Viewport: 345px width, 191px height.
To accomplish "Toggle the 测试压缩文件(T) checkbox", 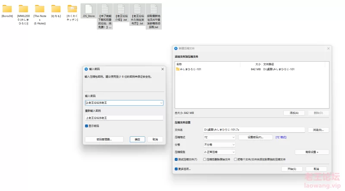I will tap(176, 160).
